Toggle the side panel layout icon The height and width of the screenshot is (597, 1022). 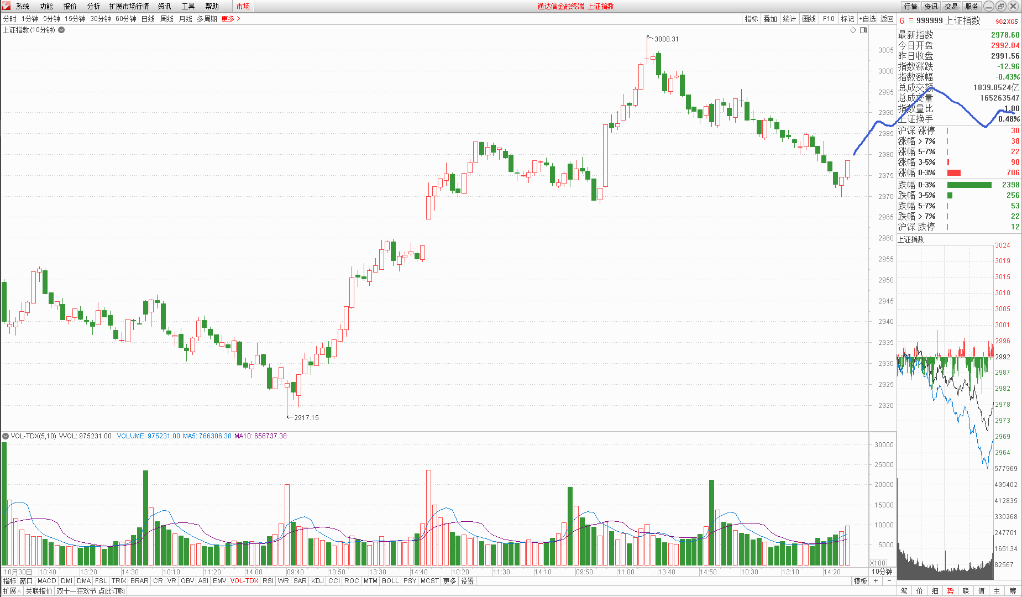tap(863, 30)
